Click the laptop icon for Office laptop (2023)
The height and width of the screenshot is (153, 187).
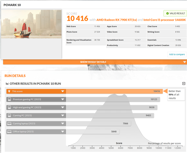(x=9, y=132)
